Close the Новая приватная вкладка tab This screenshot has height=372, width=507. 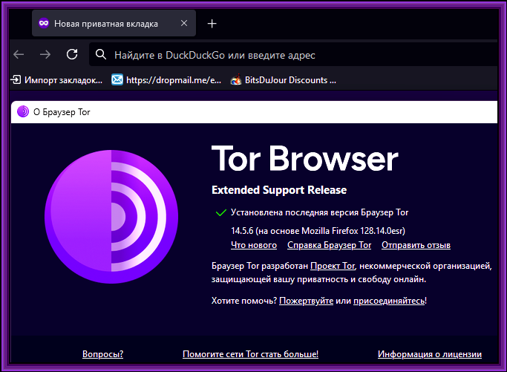(x=184, y=23)
